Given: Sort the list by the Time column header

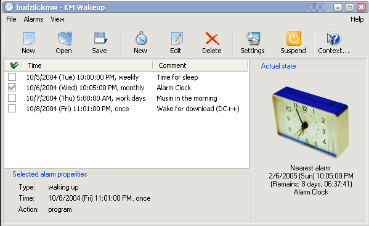Looking at the screenshot, I should [x=87, y=65].
